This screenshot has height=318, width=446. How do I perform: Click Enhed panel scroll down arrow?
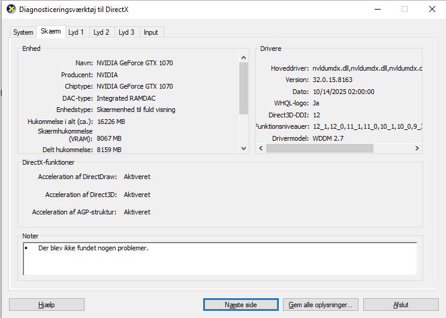point(243,148)
